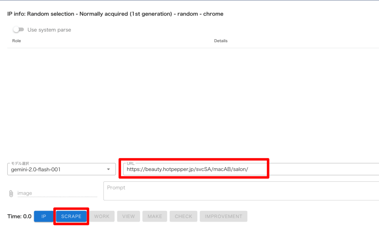Click the MAKE button
Image resolution: width=379 pixels, height=239 pixels.
tap(155, 216)
